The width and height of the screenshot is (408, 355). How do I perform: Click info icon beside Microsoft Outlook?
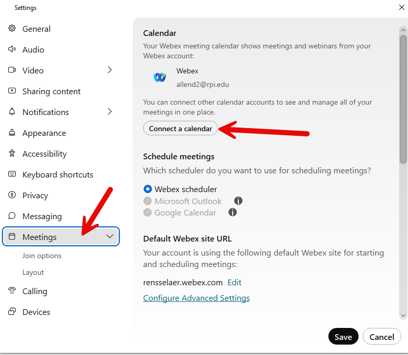point(238,201)
